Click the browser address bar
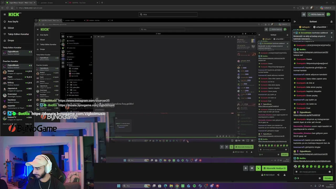 pyautogui.click(x=155, y=8)
